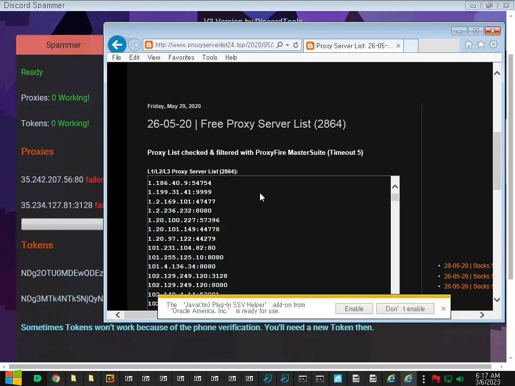Click the network monitor tray icon
The height and width of the screenshot is (386, 515).
(x=448, y=379)
